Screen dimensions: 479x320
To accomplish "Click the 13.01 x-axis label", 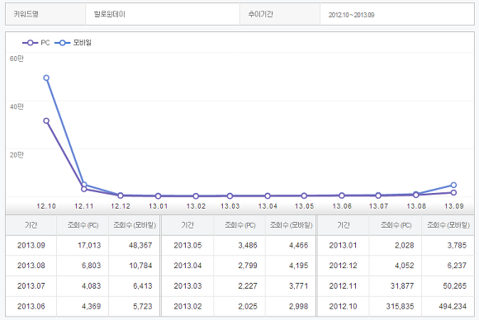I will [x=158, y=206].
